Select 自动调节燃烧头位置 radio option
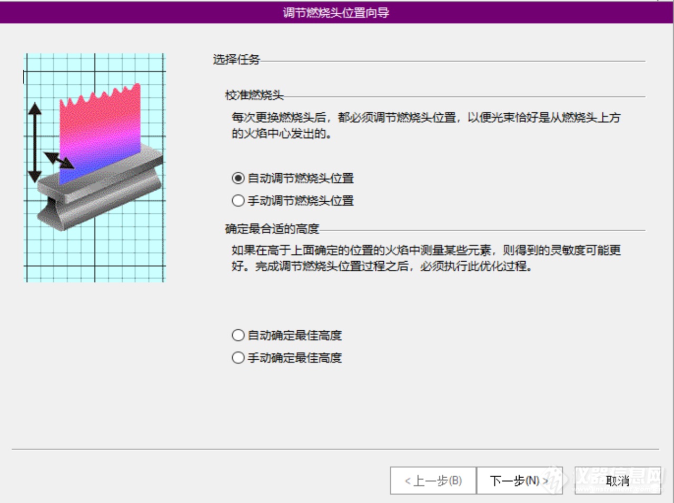 pos(238,179)
